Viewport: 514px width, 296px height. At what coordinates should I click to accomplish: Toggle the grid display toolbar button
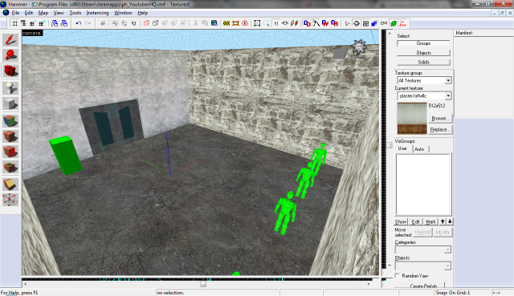coord(14,23)
